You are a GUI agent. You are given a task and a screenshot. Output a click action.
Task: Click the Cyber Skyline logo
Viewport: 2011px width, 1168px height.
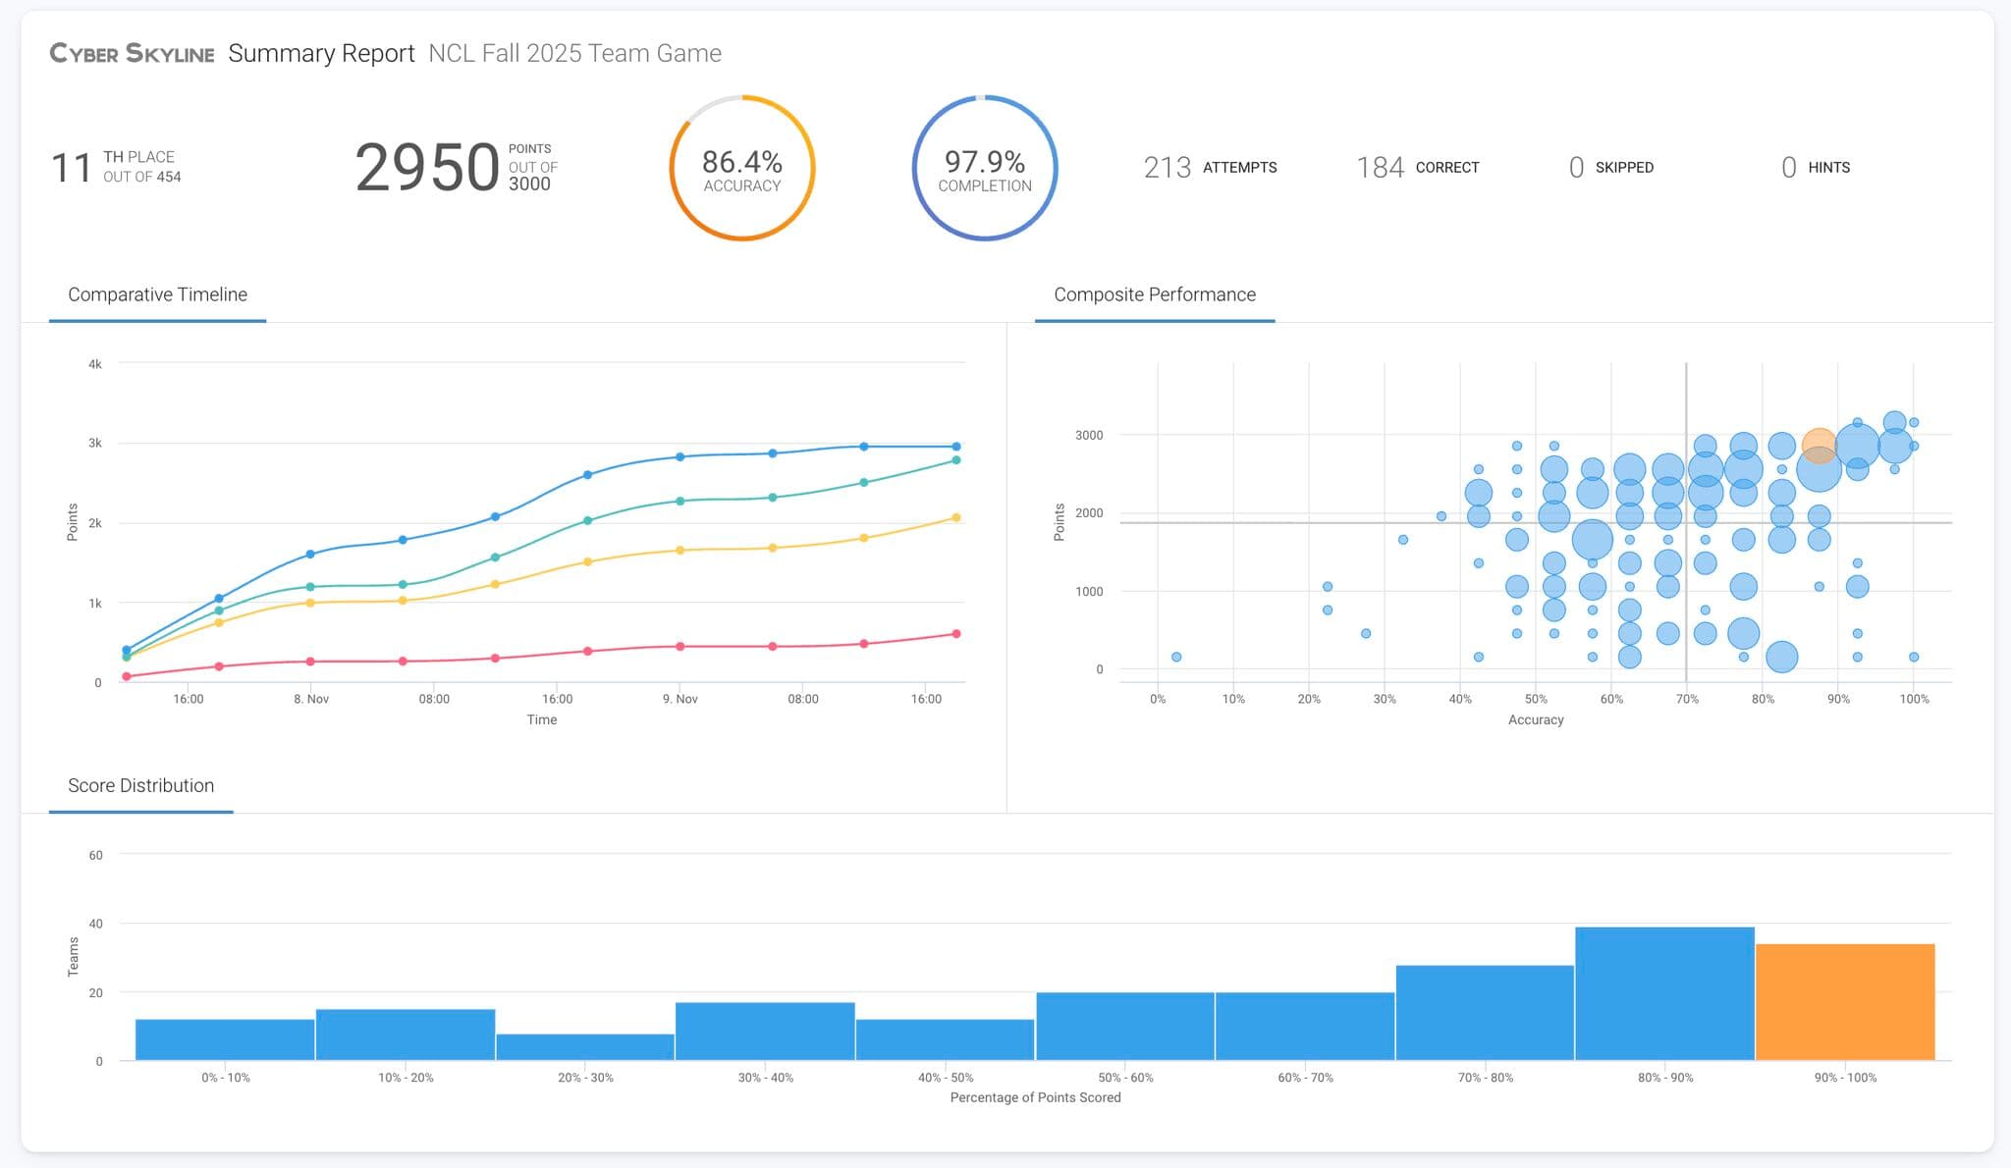click(x=132, y=54)
